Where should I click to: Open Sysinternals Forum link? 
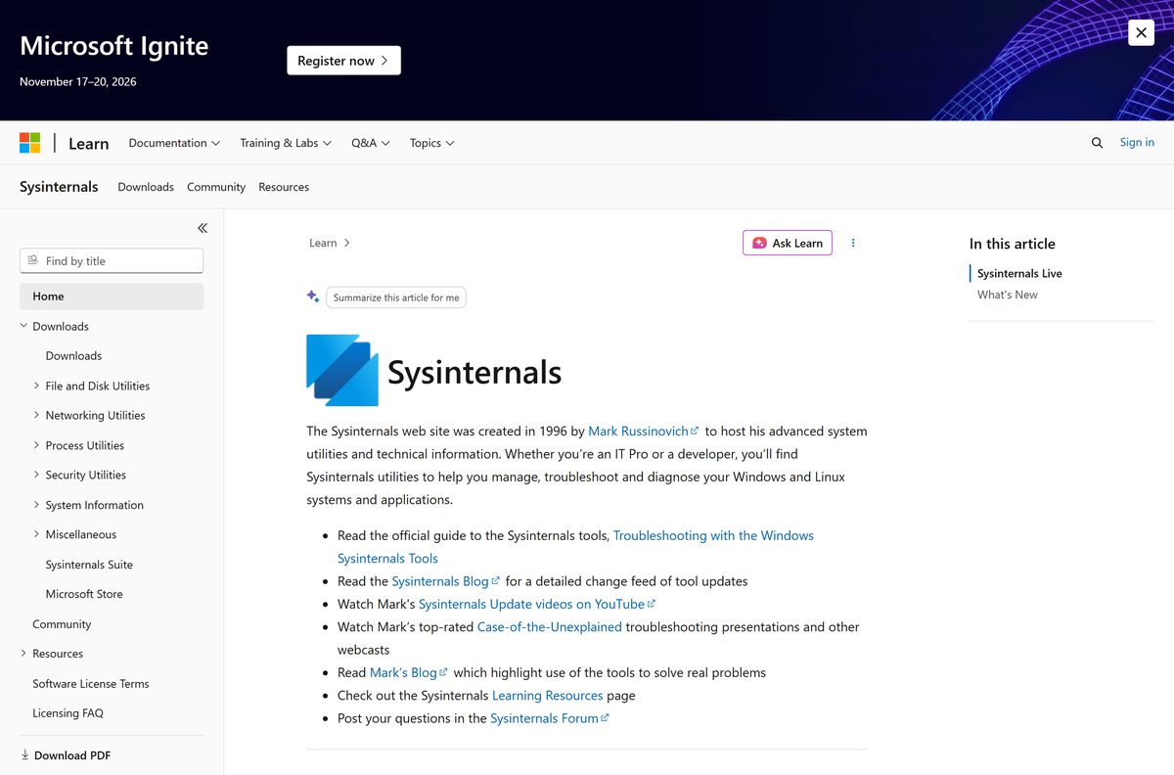[550, 718]
